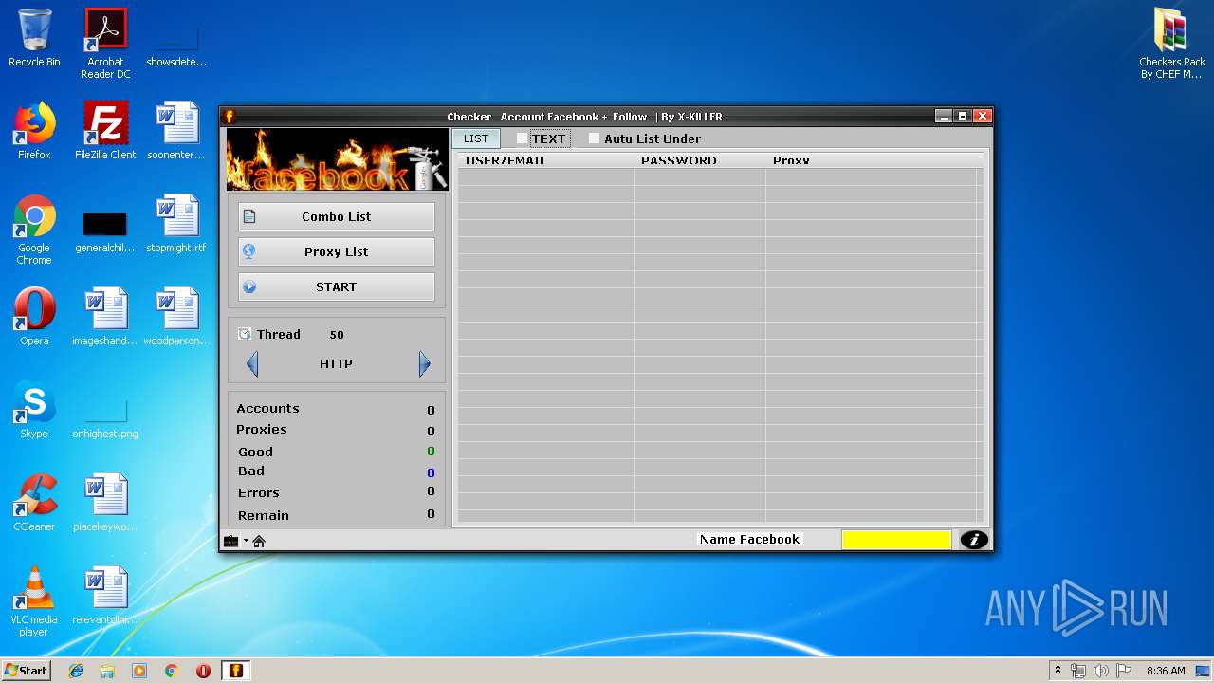The width and height of the screenshot is (1214, 683).
Task: Click the home icon in the status bar
Action: tap(259, 541)
